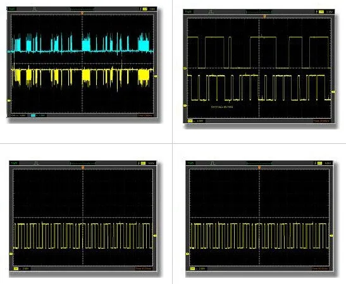Image resolution: width=346 pixels, height=284 pixels.
Task: Click pulse trigger icon on top-right scope
Action: (x=211, y=11)
